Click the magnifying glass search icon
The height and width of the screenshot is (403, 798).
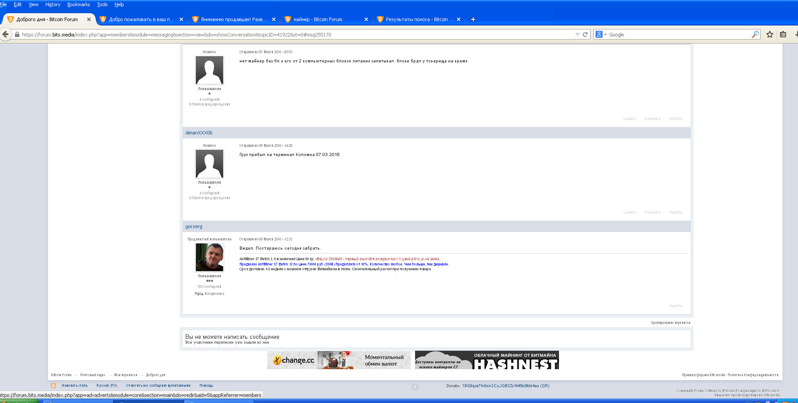coord(755,34)
